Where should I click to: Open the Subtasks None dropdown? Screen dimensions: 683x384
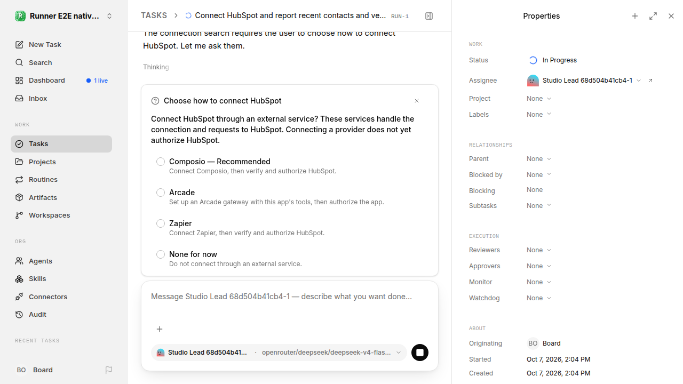539,206
